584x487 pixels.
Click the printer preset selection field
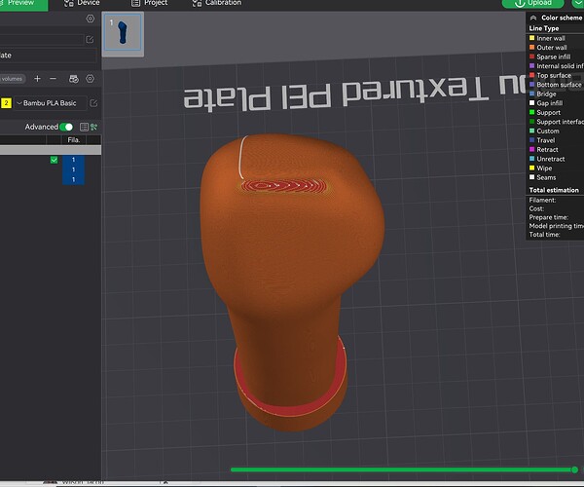click(x=41, y=40)
